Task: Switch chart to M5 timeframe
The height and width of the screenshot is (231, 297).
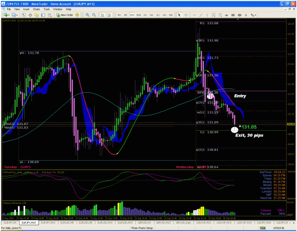Action: (125, 15)
